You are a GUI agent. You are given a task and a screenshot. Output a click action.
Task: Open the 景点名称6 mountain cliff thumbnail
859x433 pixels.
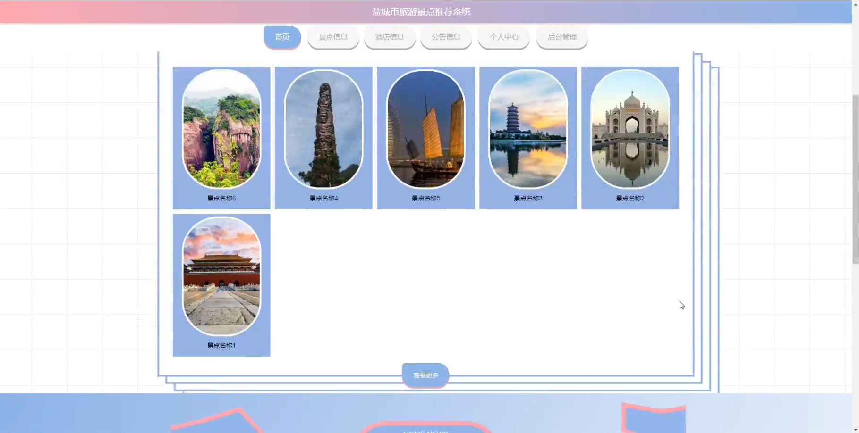(x=221, y=129)
